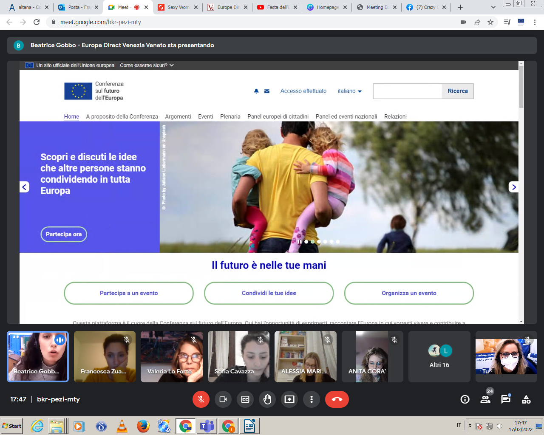Click Organizza un evento button

pyautogui.click(x=409, y=293)
